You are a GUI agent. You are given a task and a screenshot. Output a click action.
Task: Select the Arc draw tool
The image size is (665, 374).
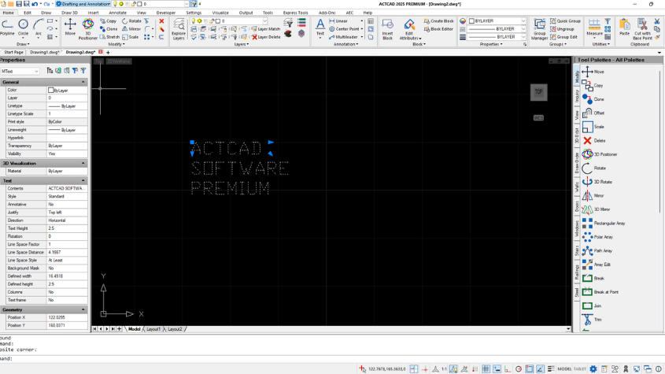pyautogui.click(x=39, y=28)
